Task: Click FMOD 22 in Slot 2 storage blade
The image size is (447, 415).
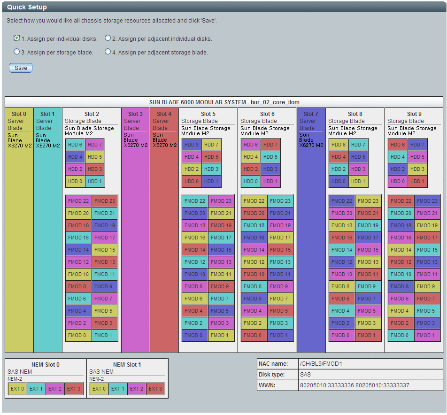Action: pyautogui.click(x=78, y=201)
